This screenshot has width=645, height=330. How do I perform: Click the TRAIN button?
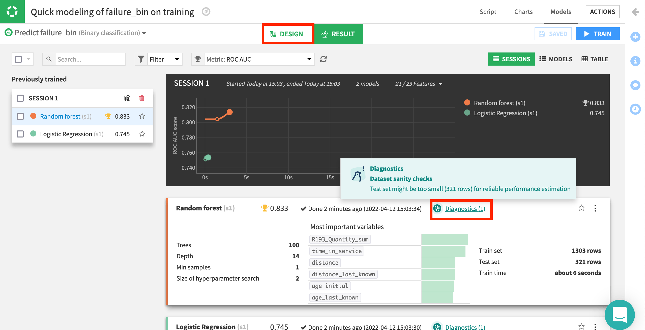click(598, 34)
